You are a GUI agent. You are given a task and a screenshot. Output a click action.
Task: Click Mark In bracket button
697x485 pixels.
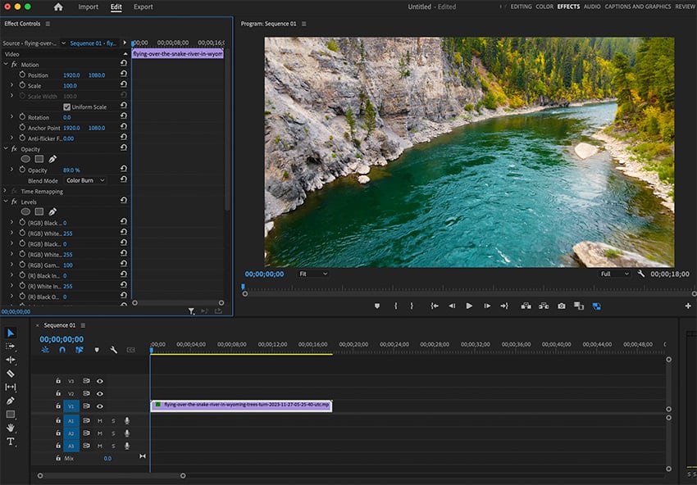[x=395, y=306]
